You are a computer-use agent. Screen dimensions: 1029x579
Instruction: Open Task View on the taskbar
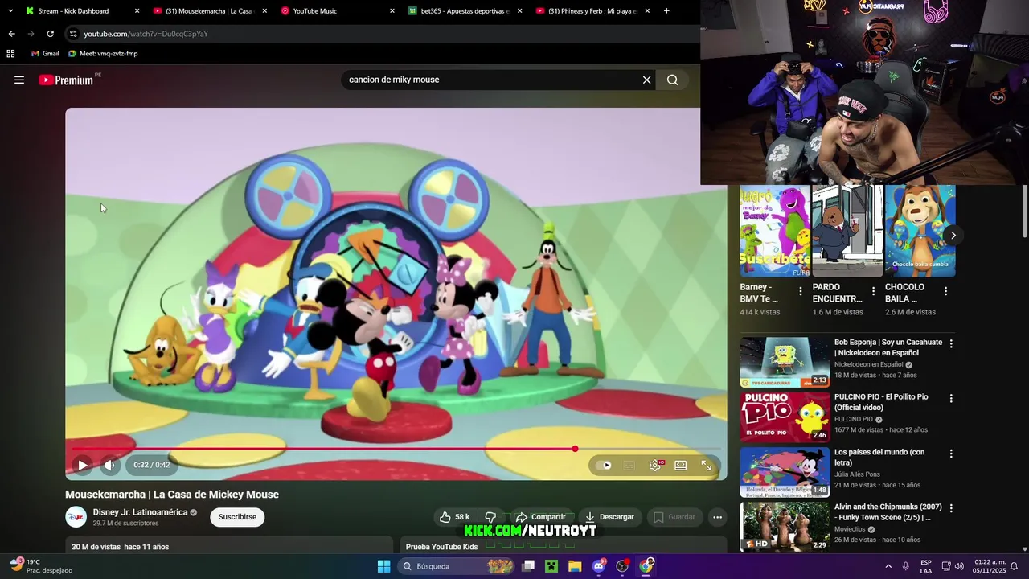pyautogui.click(x=528, y=566)
